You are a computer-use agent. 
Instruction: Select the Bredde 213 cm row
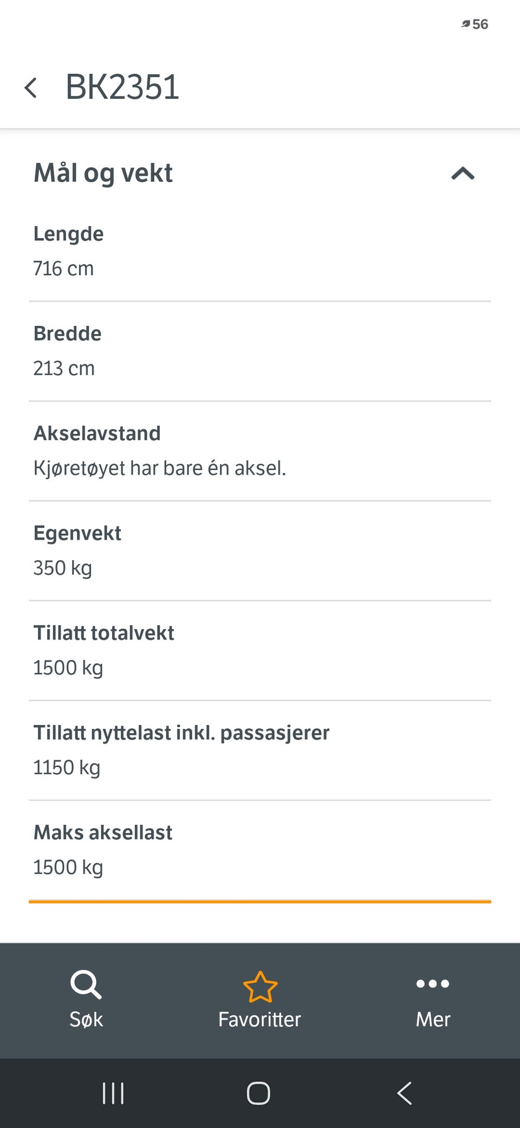[260, 351]
